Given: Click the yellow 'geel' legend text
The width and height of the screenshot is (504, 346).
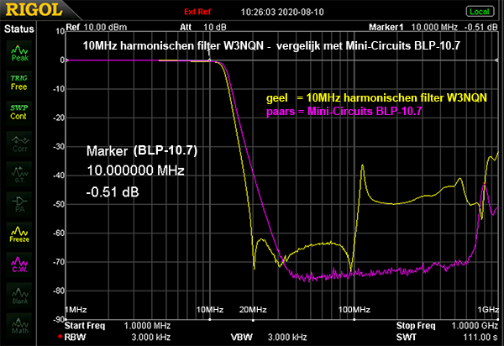Looking at the screenshot, I should pos(376,97).
